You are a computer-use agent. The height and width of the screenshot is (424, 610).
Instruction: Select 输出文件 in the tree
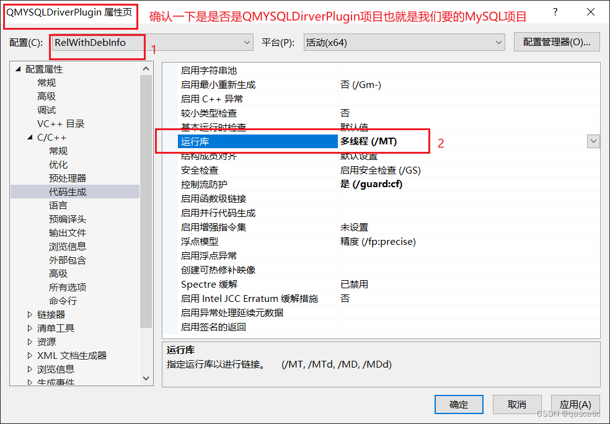[x=68, y=232]
